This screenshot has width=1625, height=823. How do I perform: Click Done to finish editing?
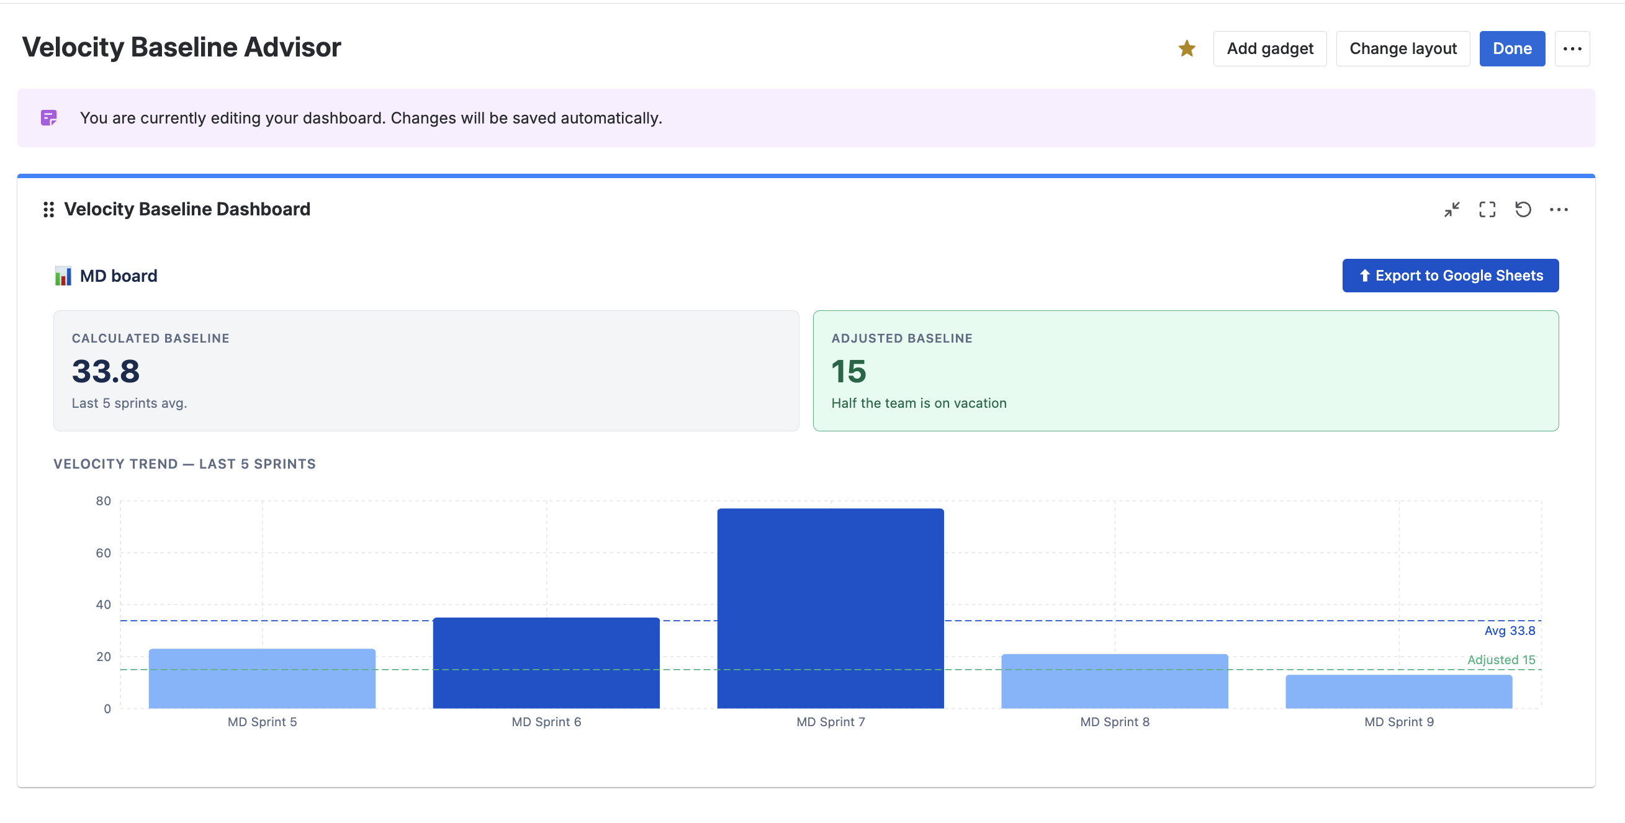click(1512, 48)
